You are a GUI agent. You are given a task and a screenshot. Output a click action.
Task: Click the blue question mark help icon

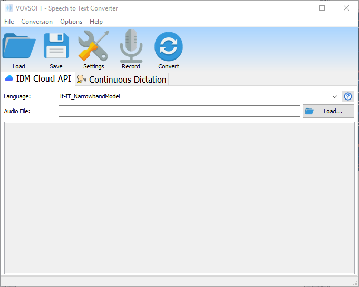348,96
